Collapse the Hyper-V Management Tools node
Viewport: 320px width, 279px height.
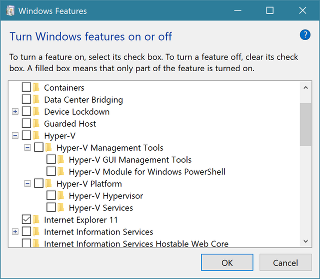pos(27,148)
